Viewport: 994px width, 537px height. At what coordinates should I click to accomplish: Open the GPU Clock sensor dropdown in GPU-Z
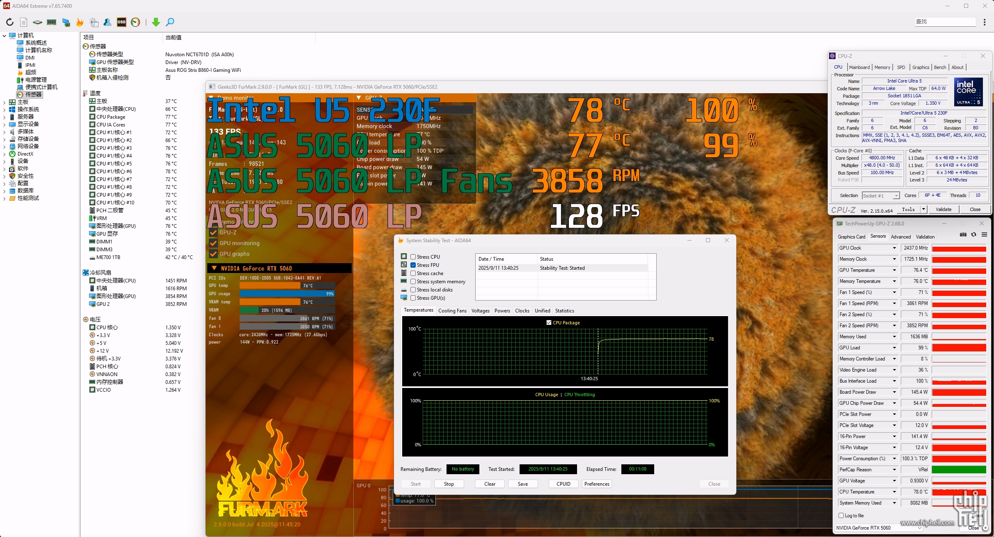[894, 248]
